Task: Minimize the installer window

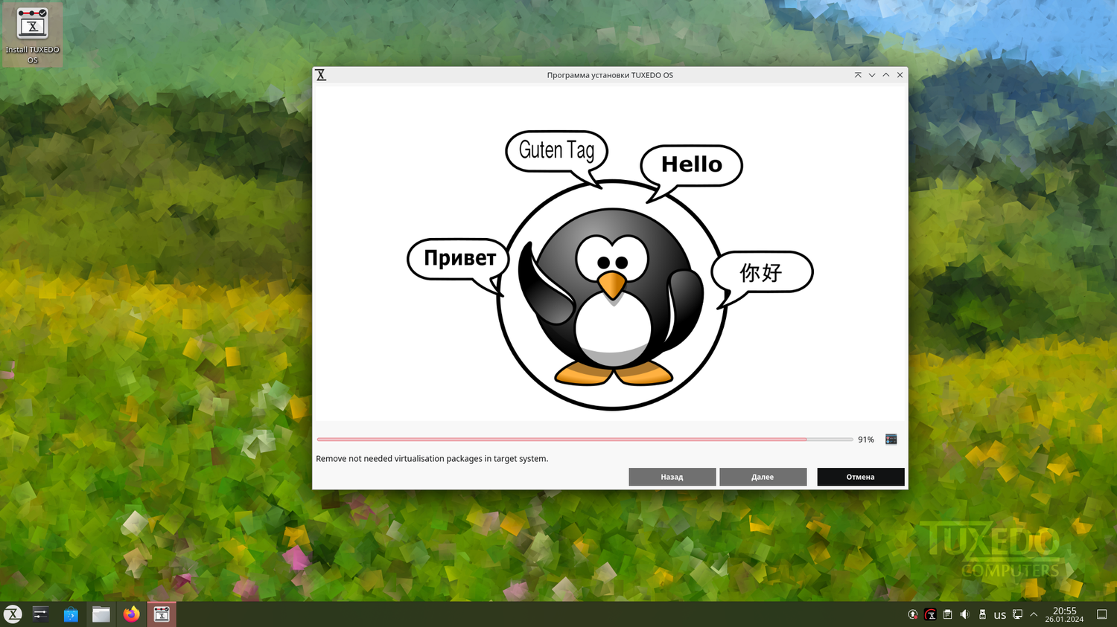Action: click(872, 75)
